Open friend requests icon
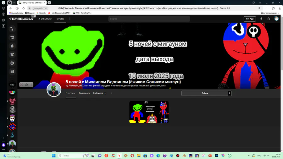Viewport: 283px width, 159px height. tap(269, 19)
